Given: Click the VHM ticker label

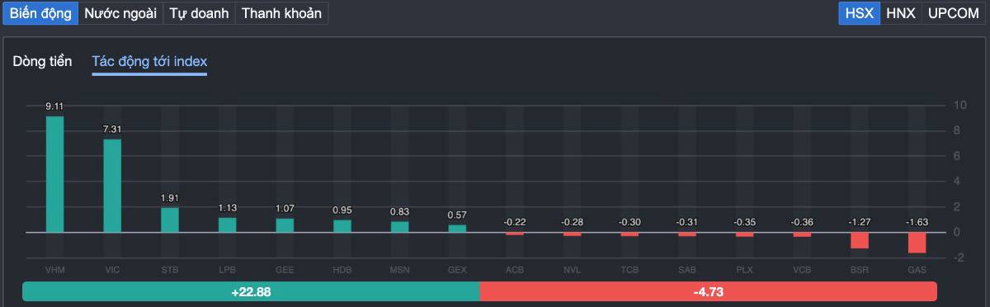Looking at the screenshot, I should 54,270.
